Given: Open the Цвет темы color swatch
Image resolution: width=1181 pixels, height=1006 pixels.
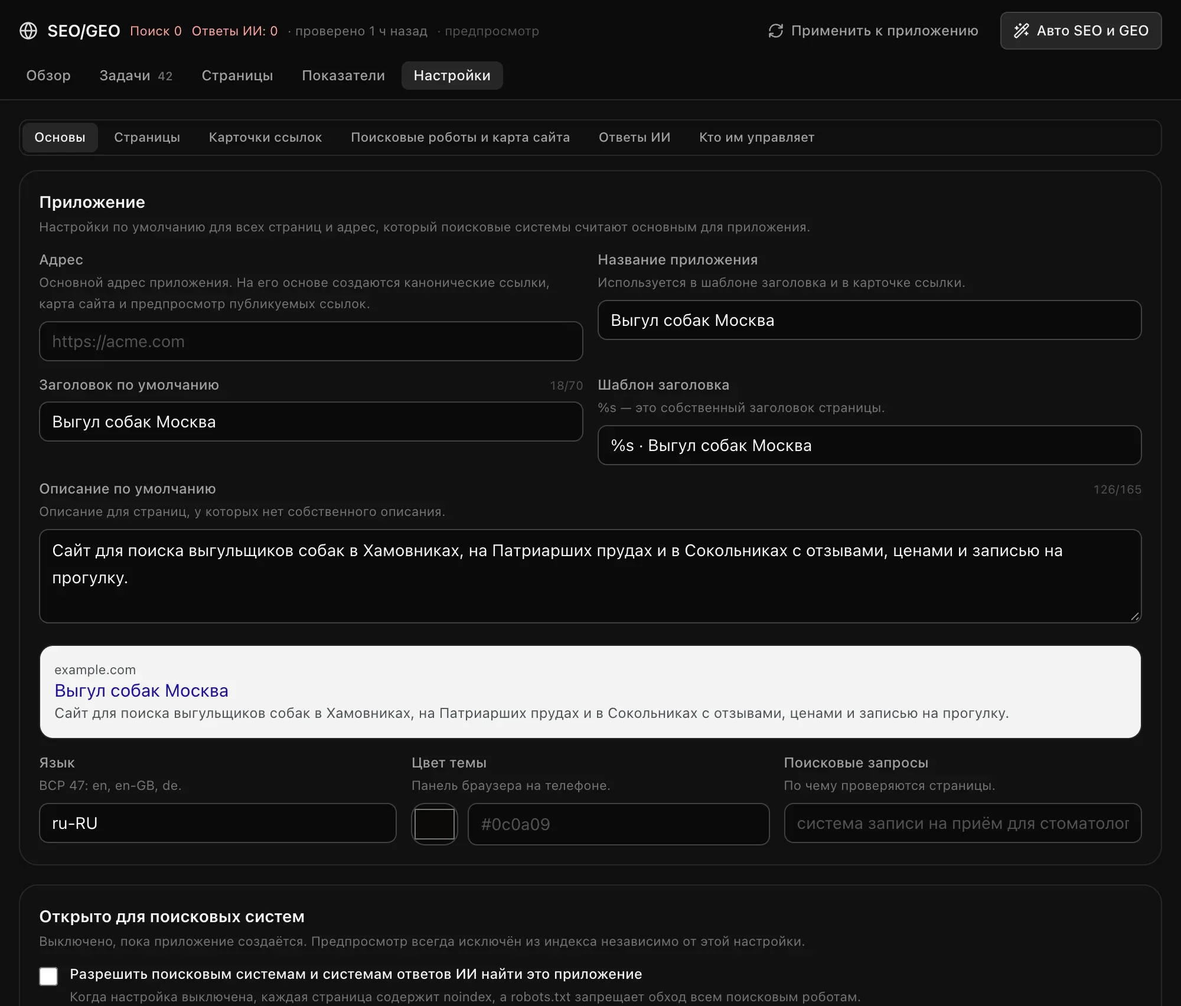Looking at the screenshot, I should coord(435,824).
